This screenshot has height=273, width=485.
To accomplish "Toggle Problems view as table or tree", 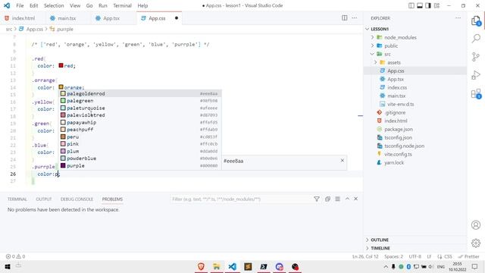I will click(337, 199).
